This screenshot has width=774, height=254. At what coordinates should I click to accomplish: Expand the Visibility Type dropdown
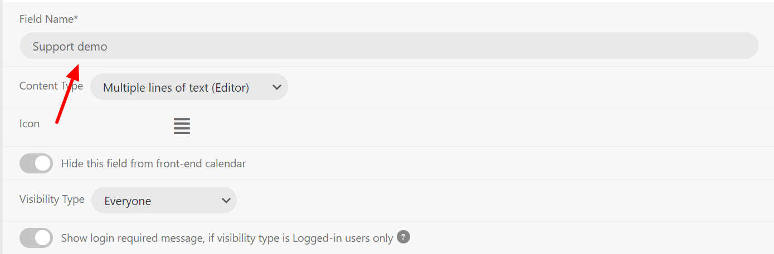point(164,201)
